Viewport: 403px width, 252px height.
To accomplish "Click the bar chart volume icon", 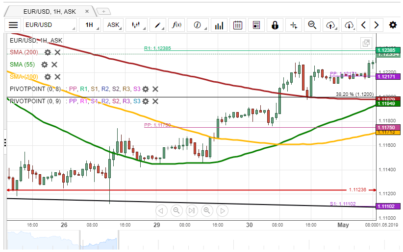I will (219, 25).
